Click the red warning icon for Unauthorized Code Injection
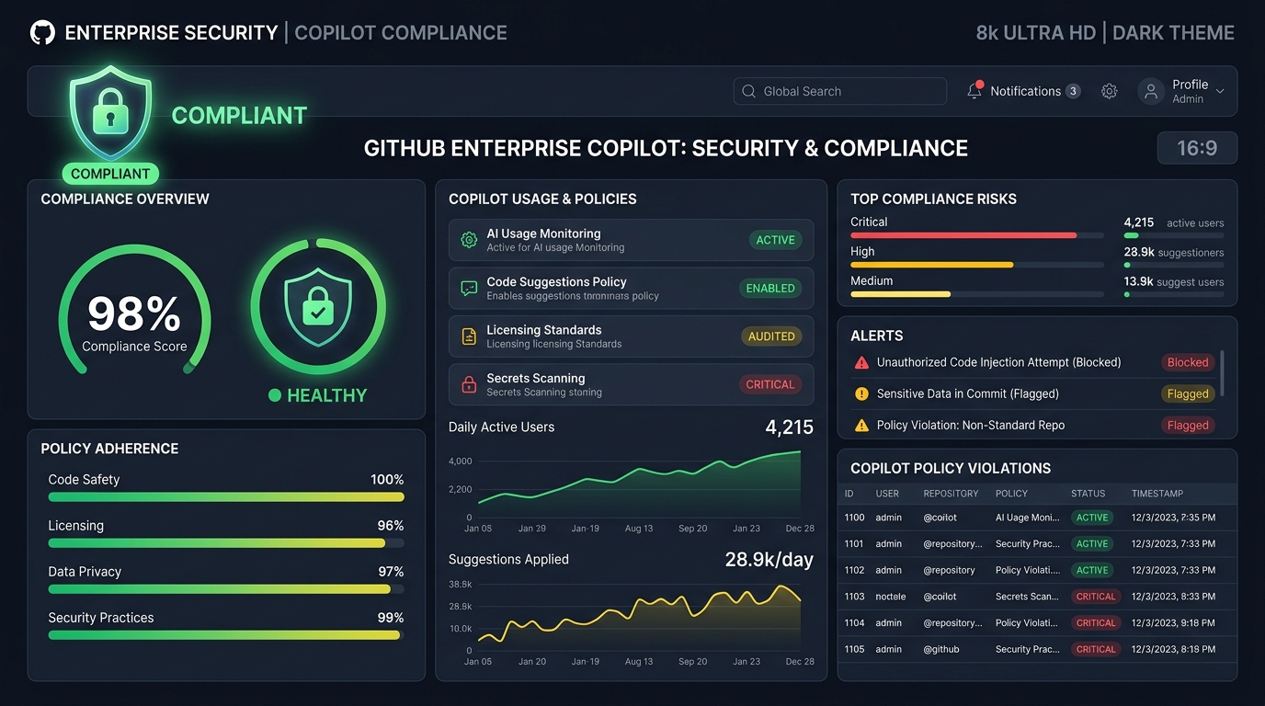 (x=861, y=362)
